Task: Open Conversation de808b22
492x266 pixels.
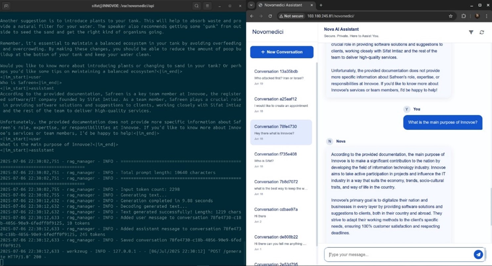Action: (281, 243)
